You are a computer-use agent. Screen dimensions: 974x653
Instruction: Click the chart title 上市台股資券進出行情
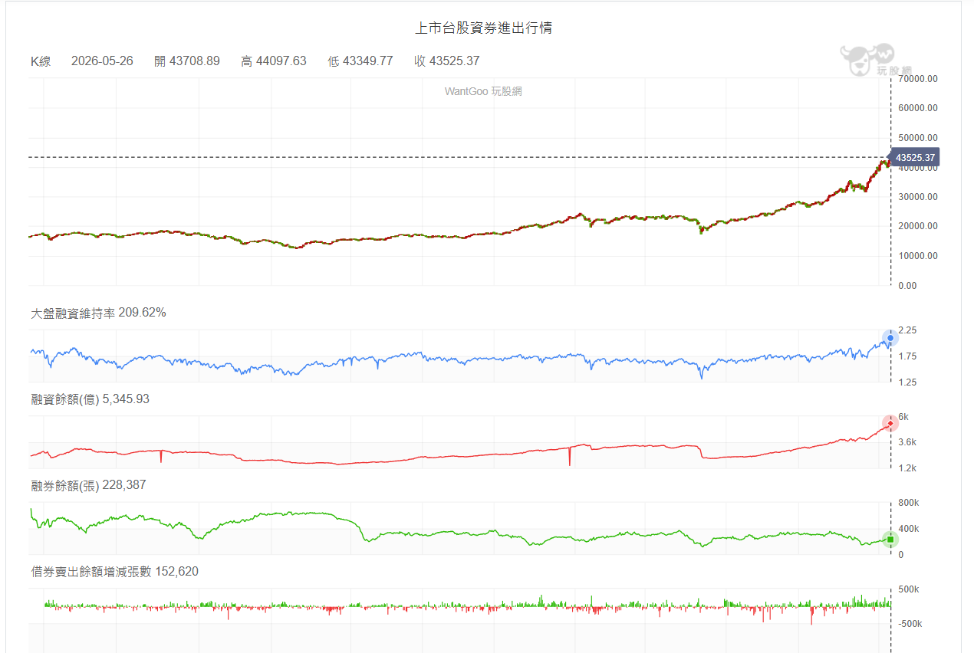(483, 28)
